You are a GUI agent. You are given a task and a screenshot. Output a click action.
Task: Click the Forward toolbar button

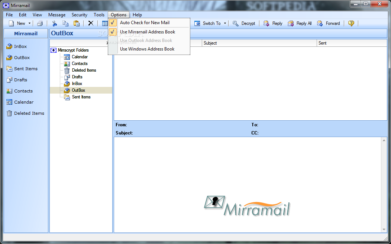coord(329,23)
